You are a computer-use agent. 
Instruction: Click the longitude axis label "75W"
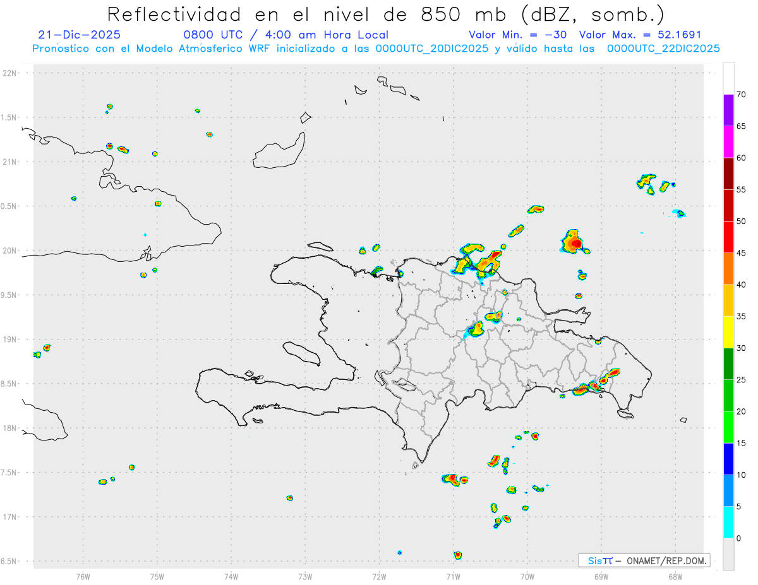tap(157, 576)
